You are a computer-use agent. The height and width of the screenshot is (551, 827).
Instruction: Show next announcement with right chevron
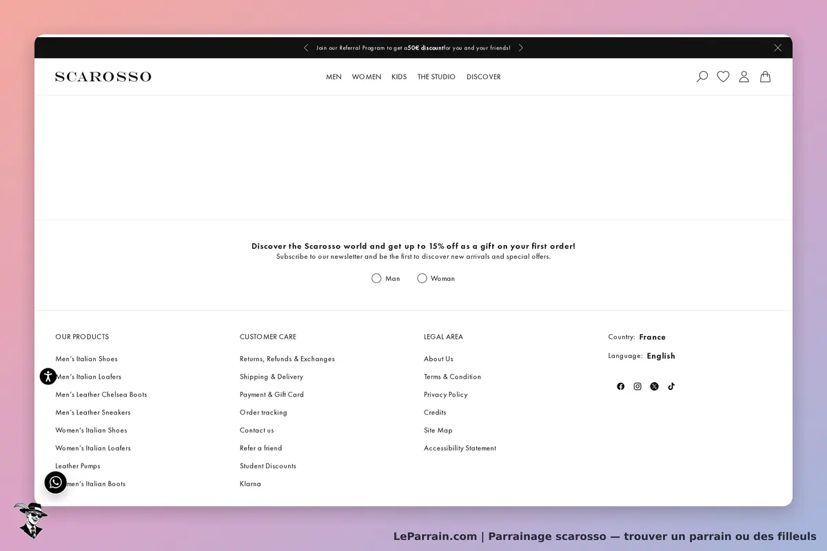[x=521, y=48]
